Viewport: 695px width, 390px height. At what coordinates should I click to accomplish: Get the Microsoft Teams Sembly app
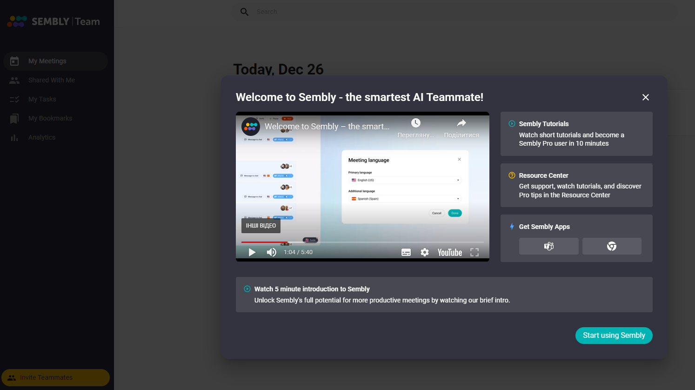coord(549,246)
